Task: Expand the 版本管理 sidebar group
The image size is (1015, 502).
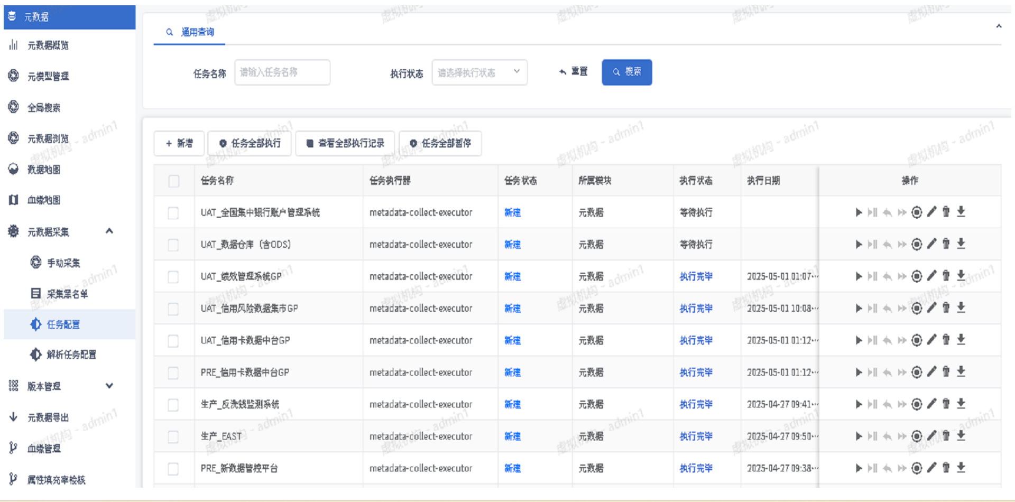Action: pyautogui.click(x=109, y=386)
